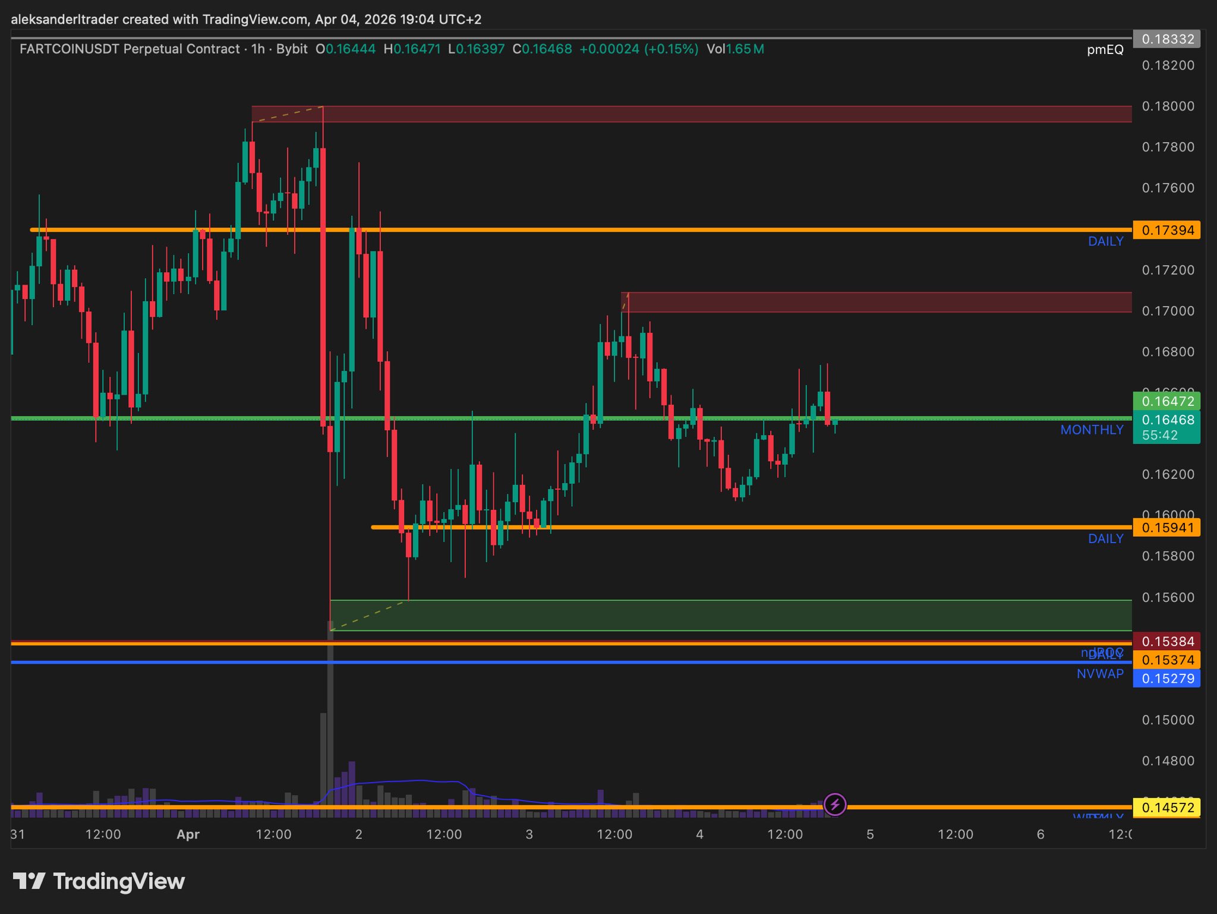Click the yellow 0.14572 price label

click(x=1166, y=807)
